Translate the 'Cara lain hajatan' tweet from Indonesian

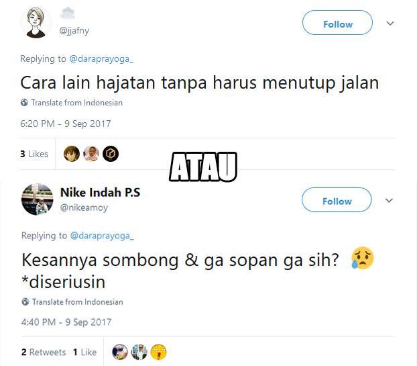(x=77, y=103)
